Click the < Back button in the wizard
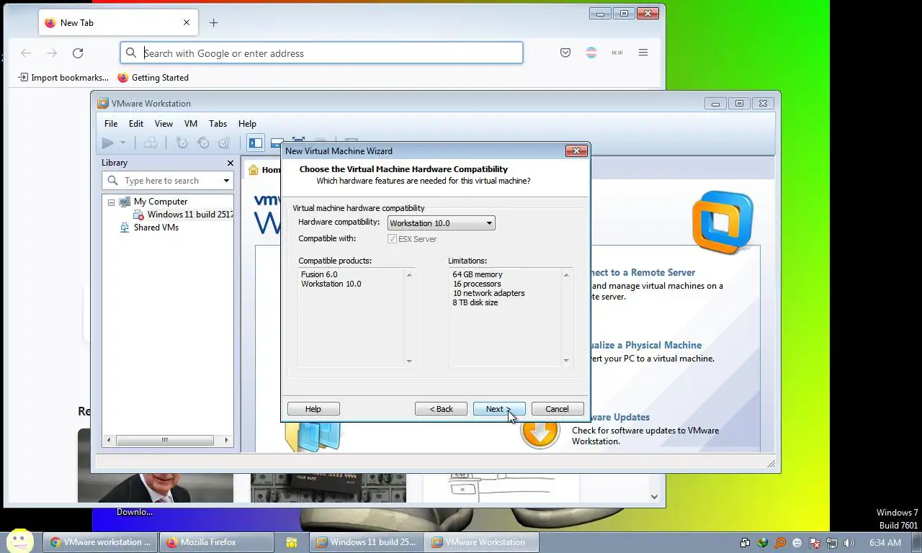 tap(441, 409)
